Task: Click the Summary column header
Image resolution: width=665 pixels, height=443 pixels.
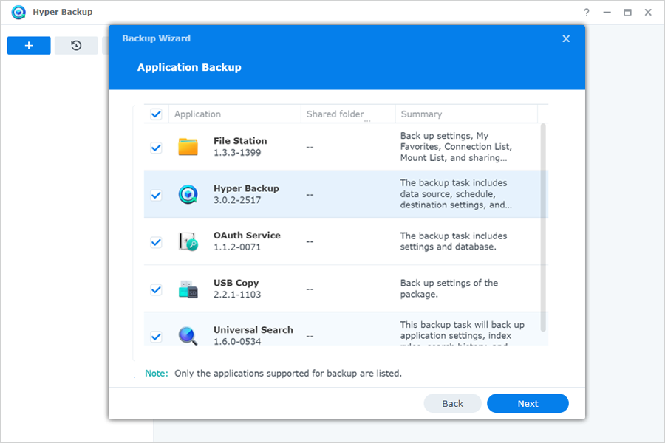Action: (466, 114)
